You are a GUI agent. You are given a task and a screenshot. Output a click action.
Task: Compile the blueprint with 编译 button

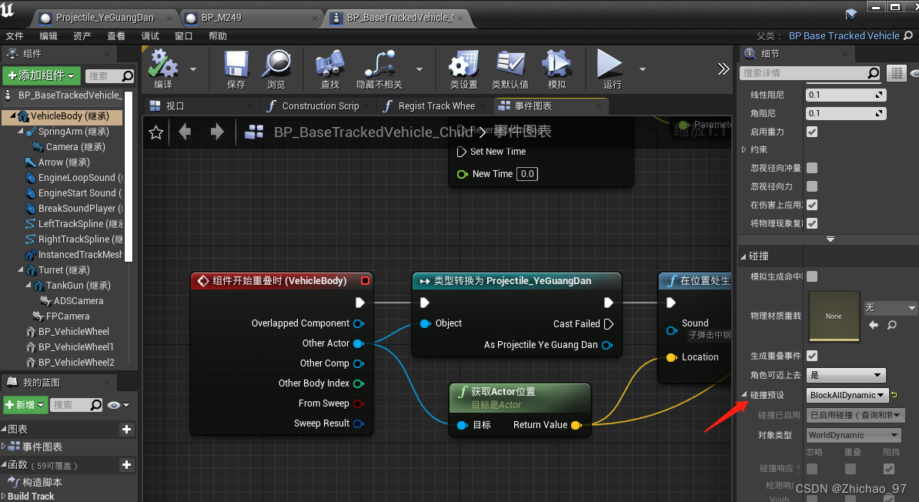pyautogui.click(x=163, y=69)
